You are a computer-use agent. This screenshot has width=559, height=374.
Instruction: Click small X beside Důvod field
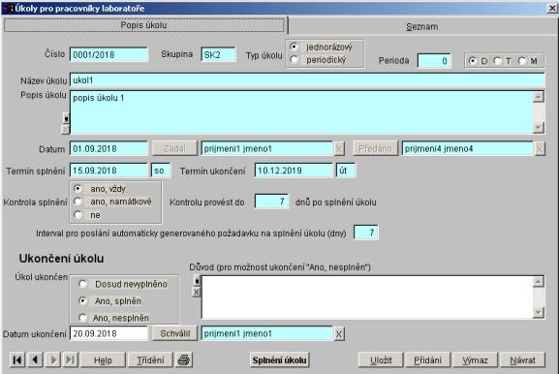[196, 293]
